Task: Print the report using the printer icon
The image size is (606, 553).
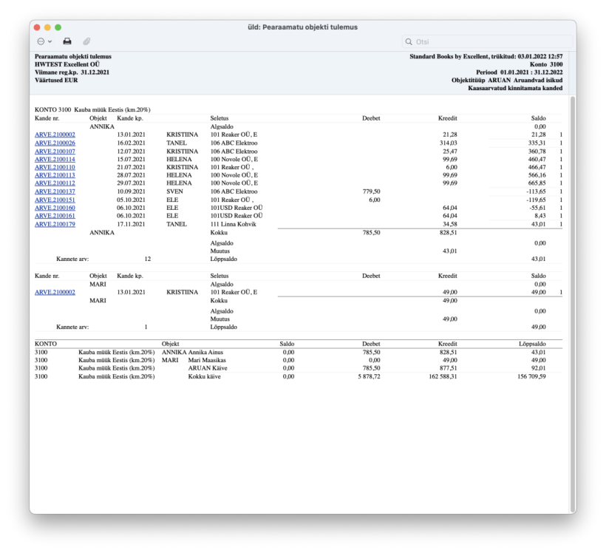Action: click(67, 41)
